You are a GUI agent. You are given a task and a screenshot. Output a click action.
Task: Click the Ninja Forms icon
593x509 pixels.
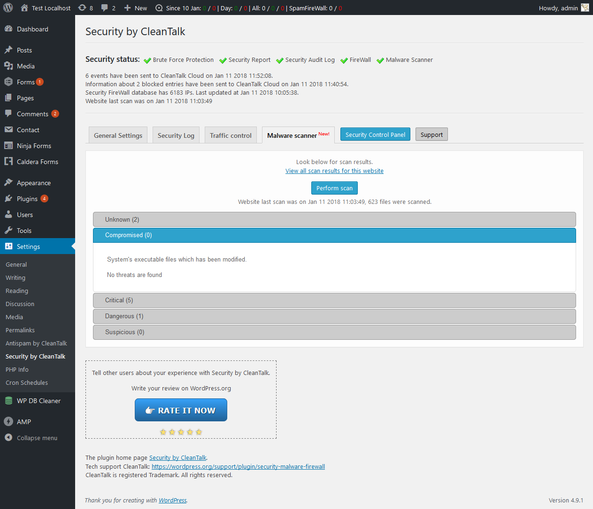pos(8,146)
